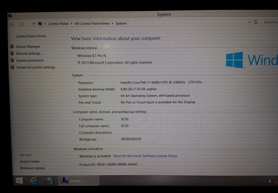Go up one level with the Up arrow

point(33,24)
